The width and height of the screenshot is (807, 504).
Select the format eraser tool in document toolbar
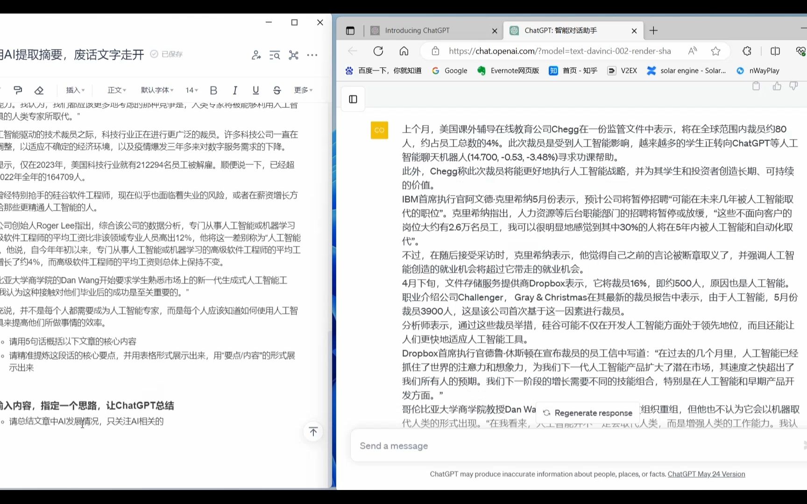pyautogui.click(x=39, y=90)
